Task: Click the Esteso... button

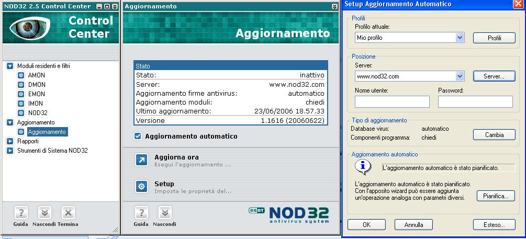Action: (x=494, y=224)
